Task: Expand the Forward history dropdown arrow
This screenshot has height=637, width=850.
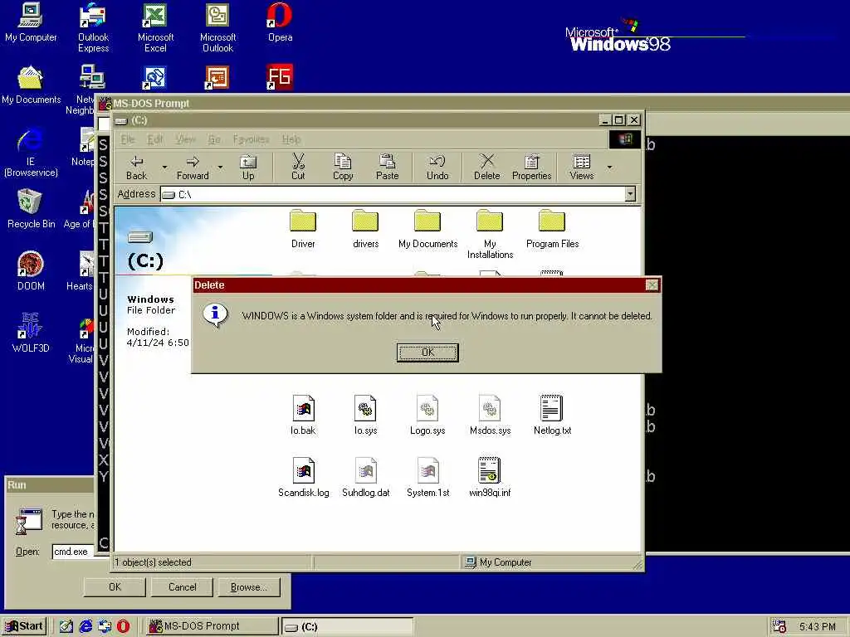Action: (x=220, y=168)
